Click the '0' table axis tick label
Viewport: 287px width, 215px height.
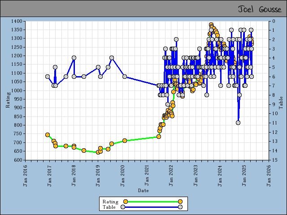click(274, 21)
